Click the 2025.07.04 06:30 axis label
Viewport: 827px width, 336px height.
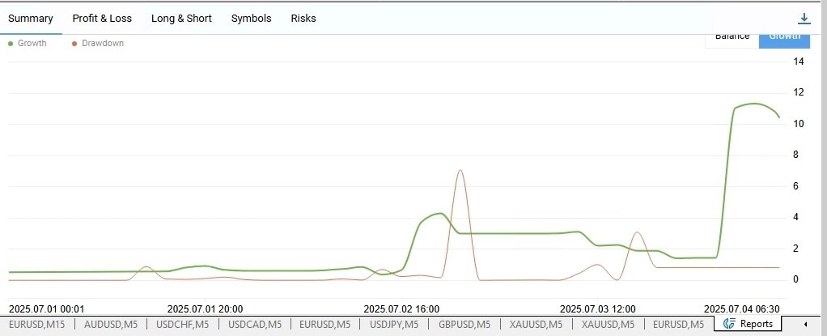click(x=742, y=309)
